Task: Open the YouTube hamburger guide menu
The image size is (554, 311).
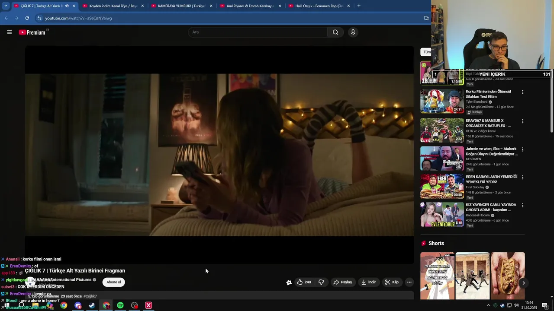Action: pyautogui.click(x=9, y=32)
